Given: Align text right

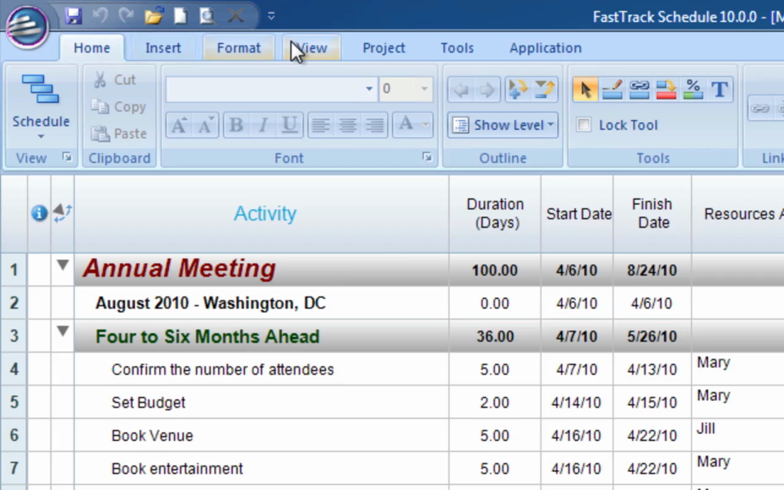Looking at the screenshot, I should (x=375, y=125).
